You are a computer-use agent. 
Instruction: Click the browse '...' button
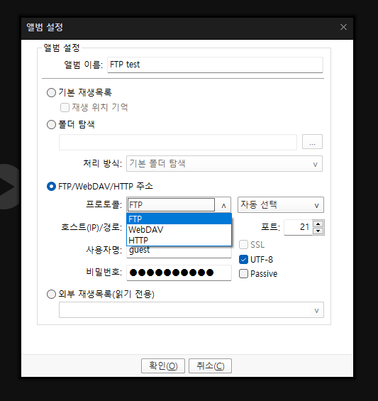[312, 142]
